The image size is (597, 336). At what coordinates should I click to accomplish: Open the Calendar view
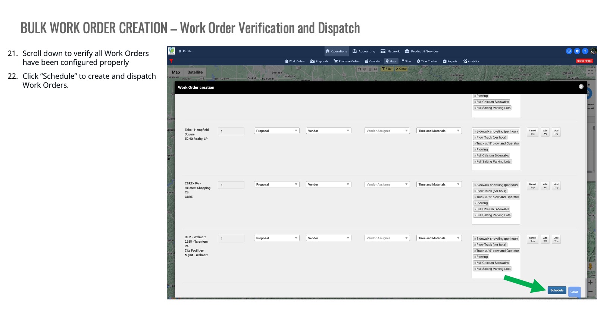(x=373, y=61)
